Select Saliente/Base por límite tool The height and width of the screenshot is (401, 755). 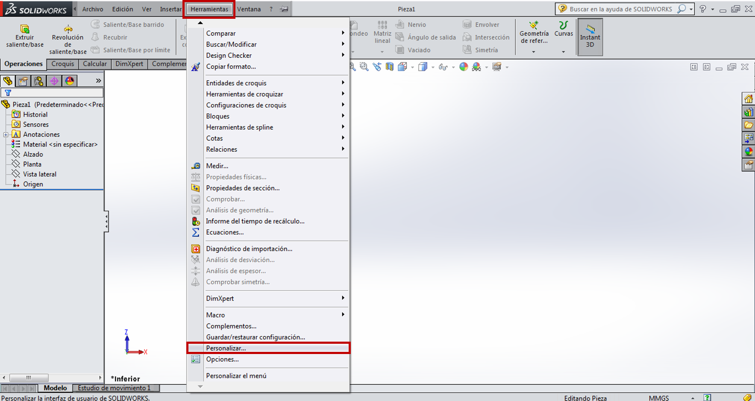131,50
